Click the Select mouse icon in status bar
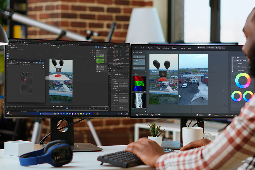 coord(197,115)
